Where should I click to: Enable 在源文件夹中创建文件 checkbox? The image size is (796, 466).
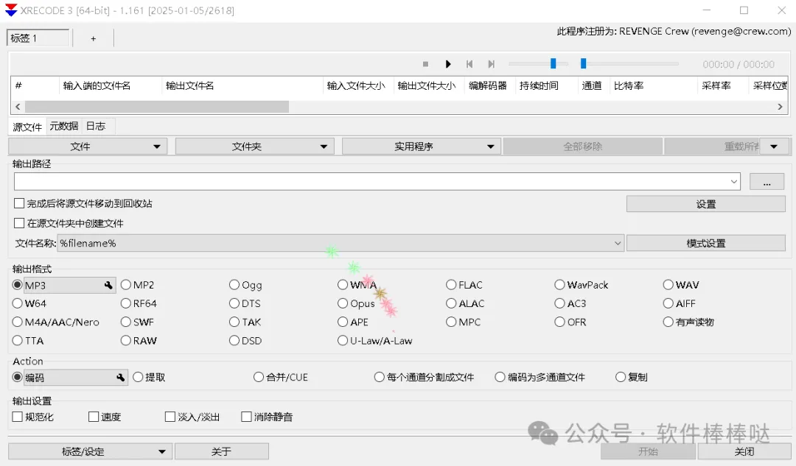19,223
